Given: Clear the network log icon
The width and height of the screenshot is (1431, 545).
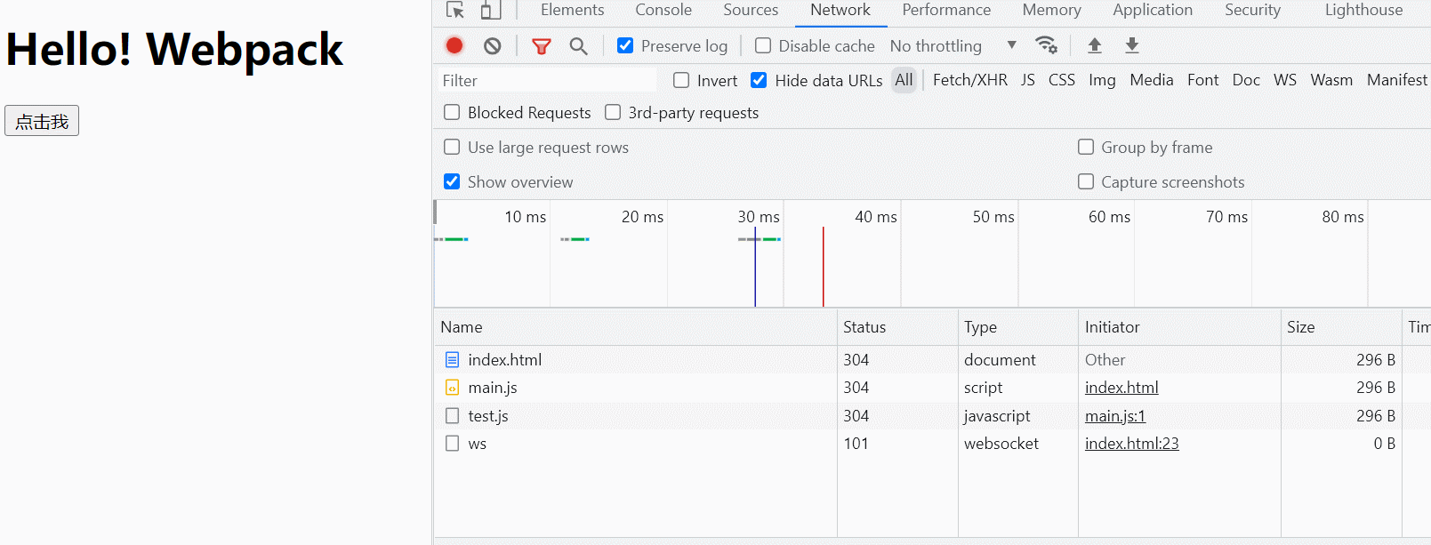Looking at the screenshot, I should [493, 45].
